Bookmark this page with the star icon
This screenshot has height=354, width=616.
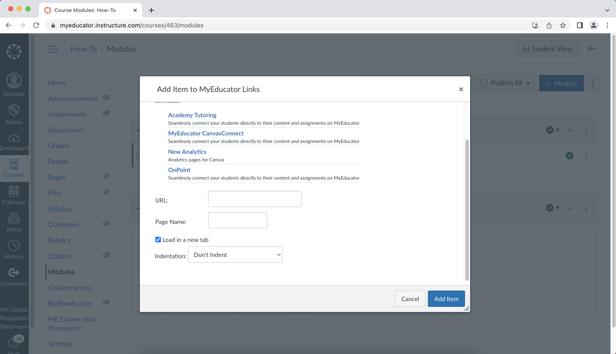(563, 25)
